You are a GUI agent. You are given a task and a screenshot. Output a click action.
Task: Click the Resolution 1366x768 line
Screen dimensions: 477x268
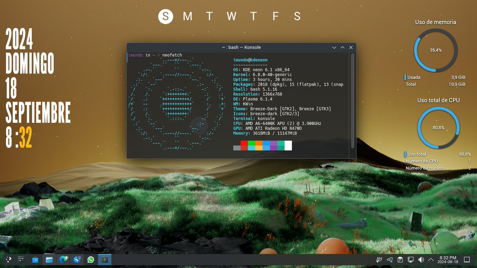click(258, 94)
